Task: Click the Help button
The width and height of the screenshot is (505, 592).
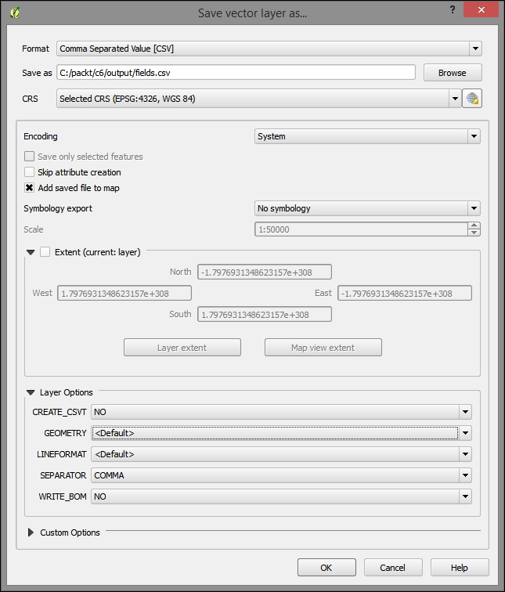Action: tap(460, 568)
